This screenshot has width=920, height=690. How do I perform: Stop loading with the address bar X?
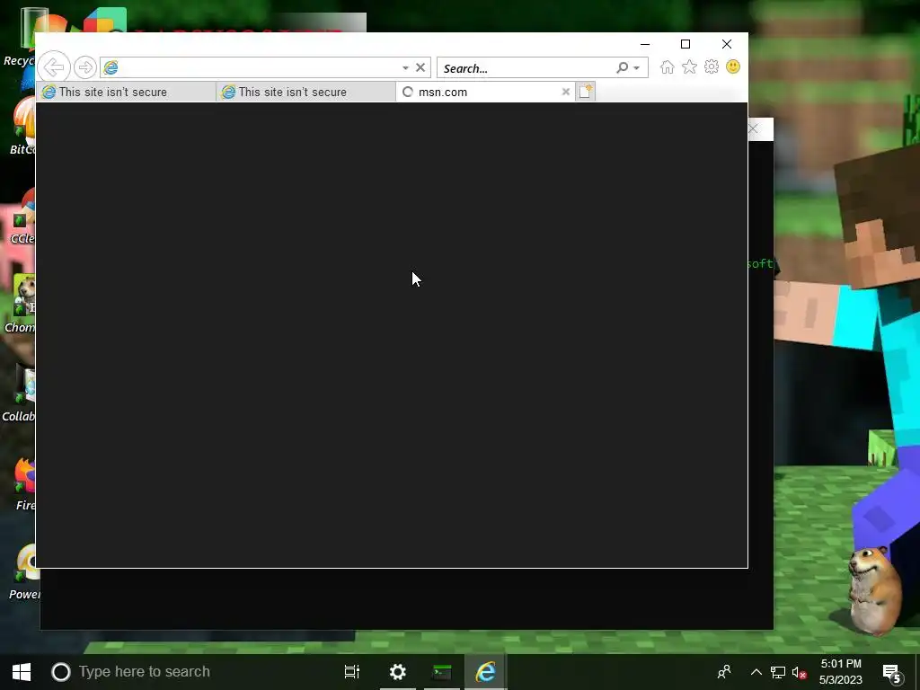(420, 67)
